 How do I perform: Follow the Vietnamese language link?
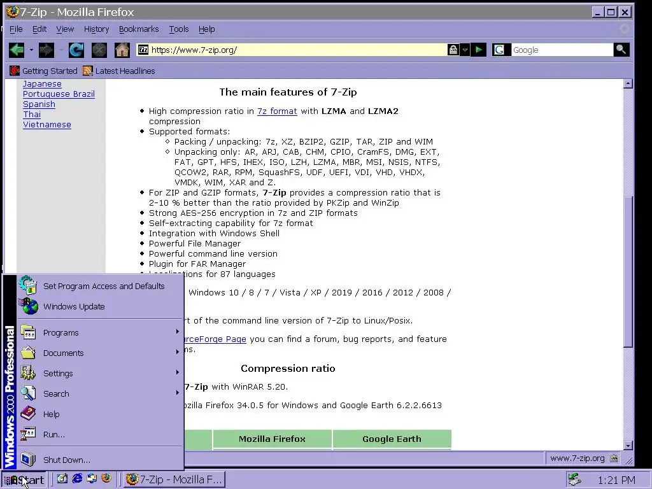click(47, 125)
